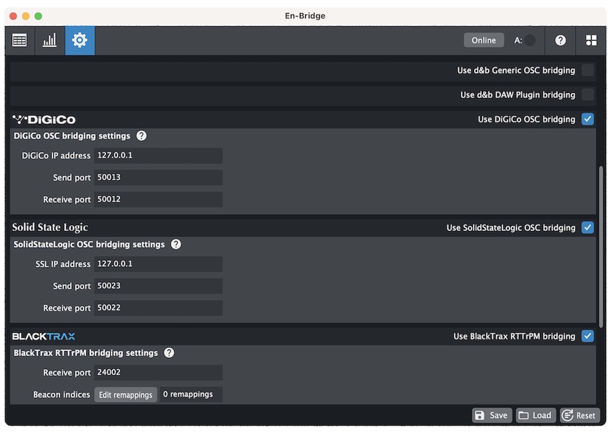
Task: Disable DiGiCo OSC bridging checkbox
Action: point(588,119)
